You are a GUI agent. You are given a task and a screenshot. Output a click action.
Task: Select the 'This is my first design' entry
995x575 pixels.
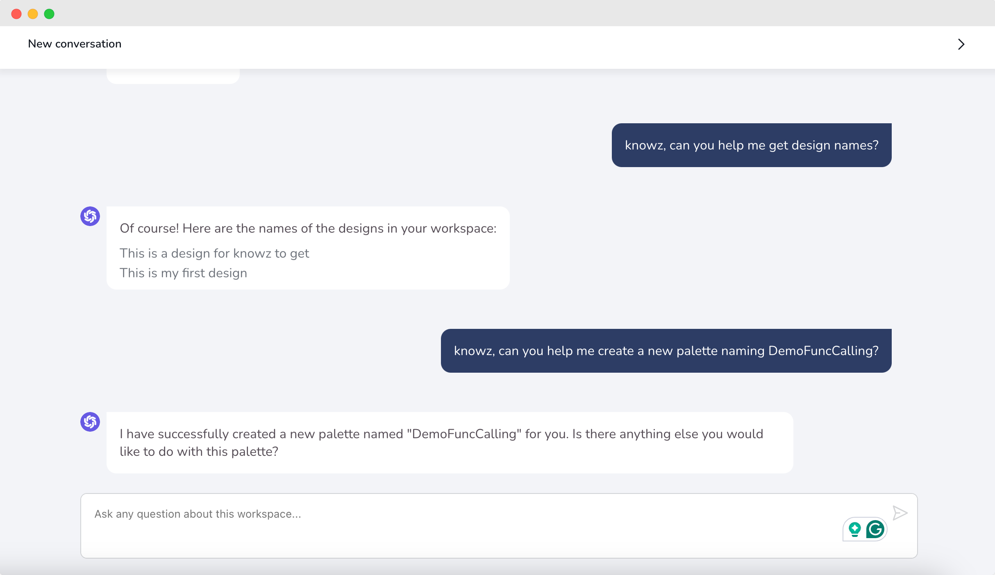(x=183, y=273)
